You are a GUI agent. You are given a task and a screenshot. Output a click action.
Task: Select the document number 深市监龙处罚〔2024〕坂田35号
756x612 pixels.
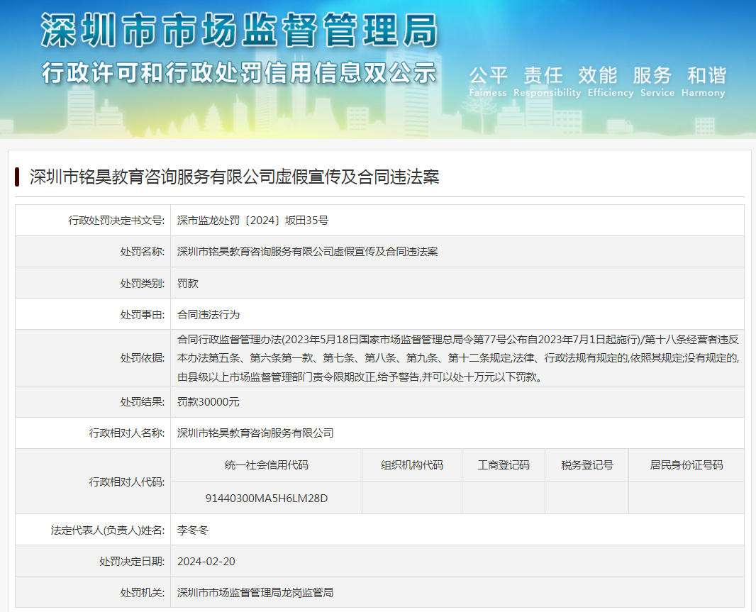(252, 221)
